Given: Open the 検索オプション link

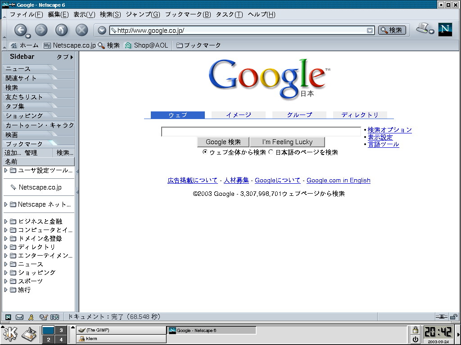Looking at the screenshot, I should click(x=389, y=130).
